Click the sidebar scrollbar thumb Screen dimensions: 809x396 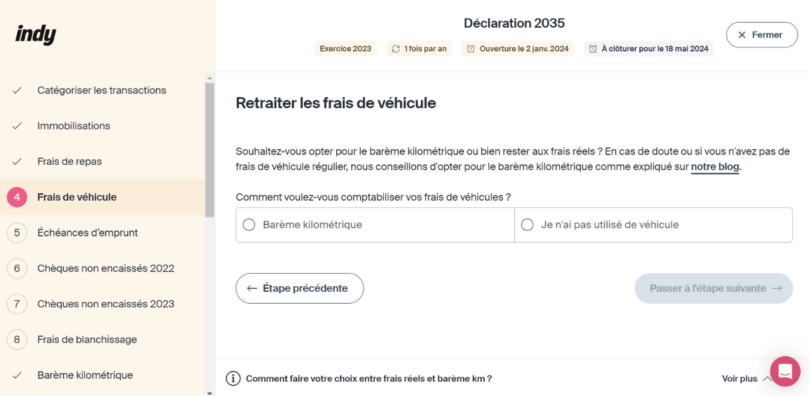coord(210,150)
